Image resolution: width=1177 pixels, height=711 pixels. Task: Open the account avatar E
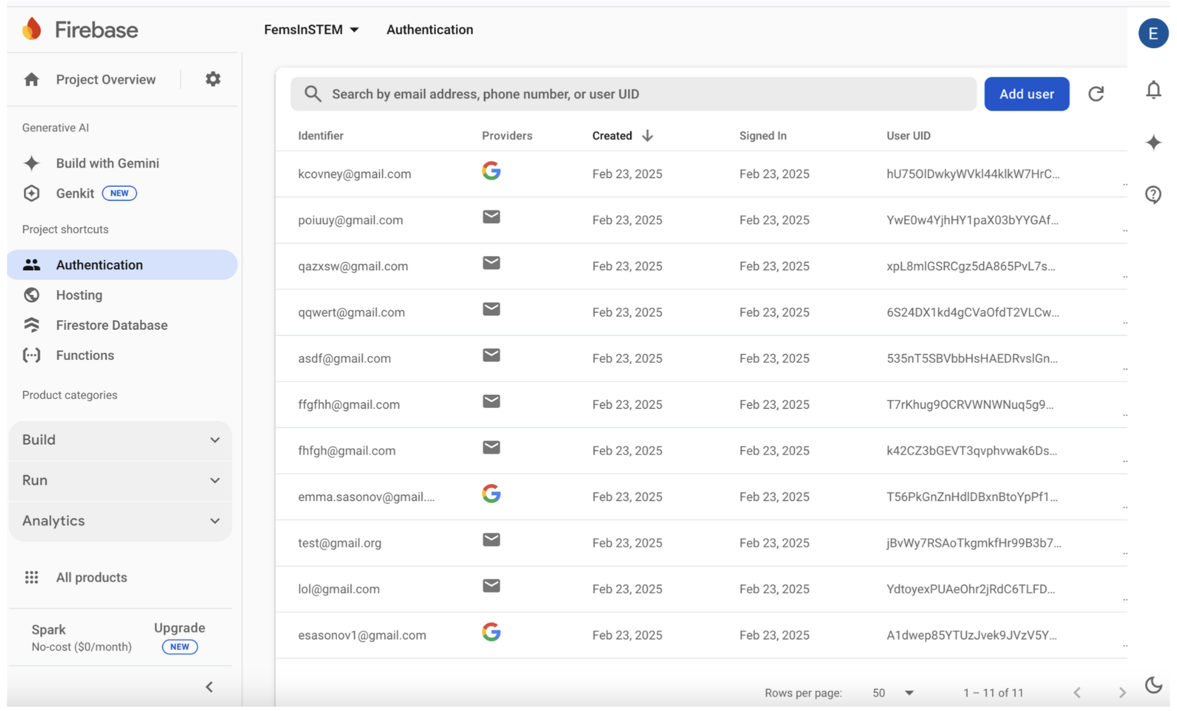coord(1153,33)
